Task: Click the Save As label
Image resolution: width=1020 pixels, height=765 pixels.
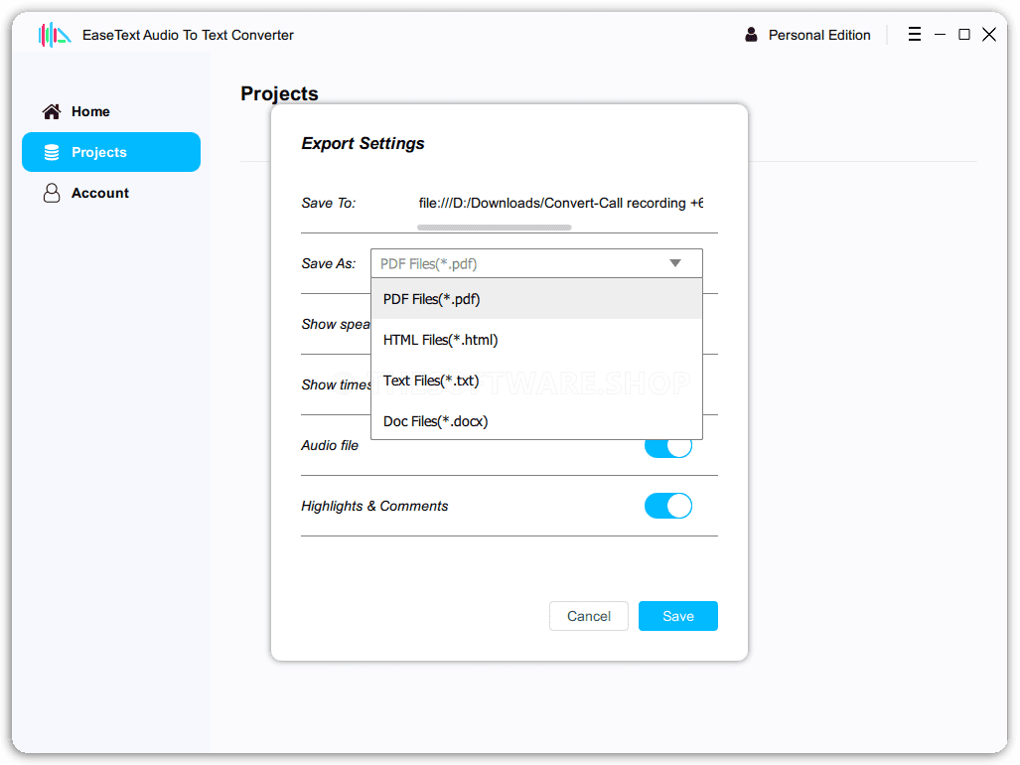Action: click(x=329, y=263)
